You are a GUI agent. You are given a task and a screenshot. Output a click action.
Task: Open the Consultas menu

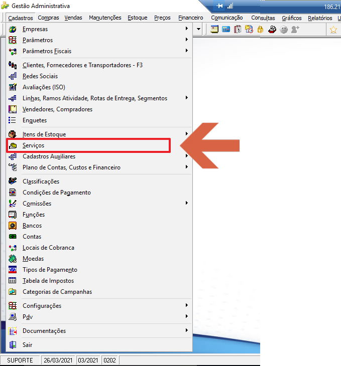point(263,18)
